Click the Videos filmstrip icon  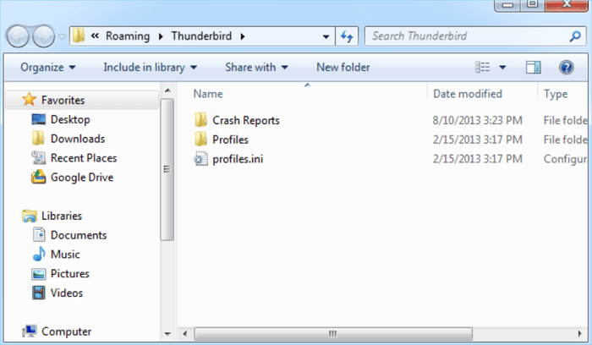(x=39, y=293)
